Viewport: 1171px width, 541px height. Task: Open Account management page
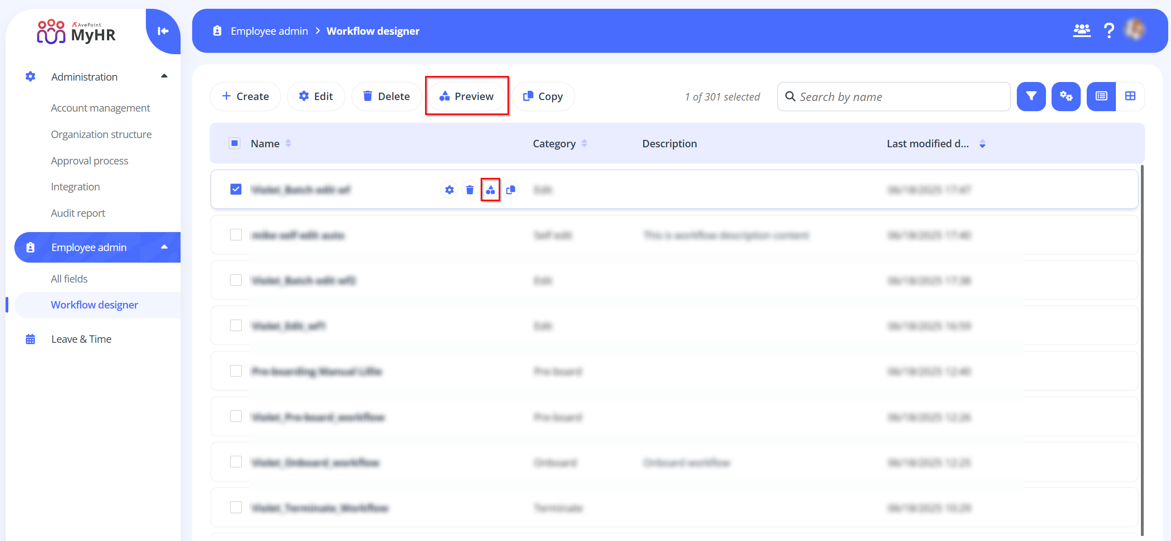coord(100,108)
